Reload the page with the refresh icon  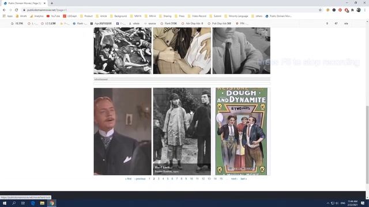point(17,10)
